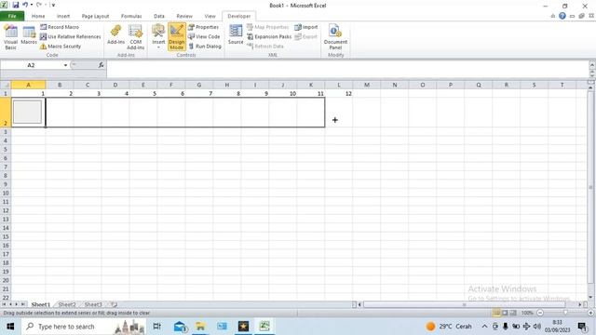Open Excel Help
596x335 pixels.
562,16
